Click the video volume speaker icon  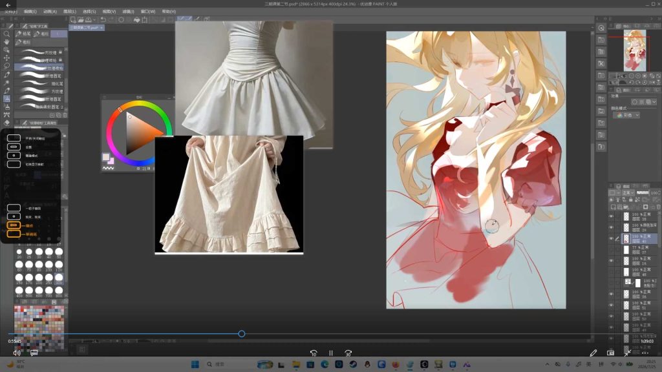(x=16, y=353)
